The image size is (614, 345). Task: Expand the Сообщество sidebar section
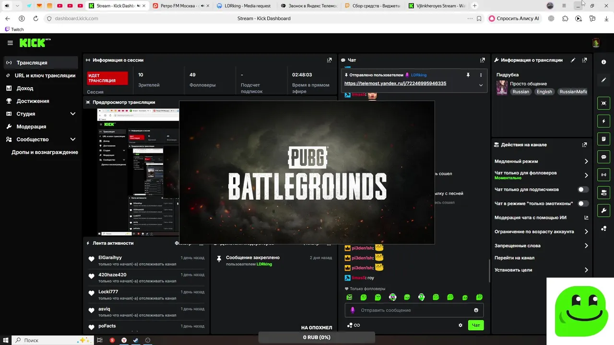point(73,139)
